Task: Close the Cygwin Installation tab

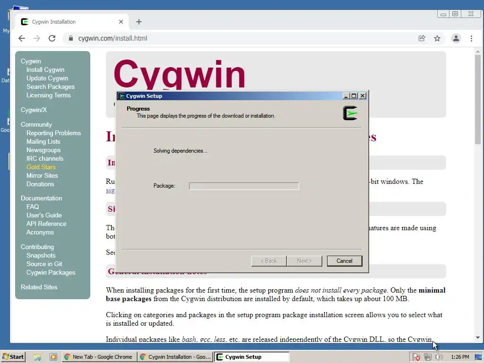Action: (121, 22)
